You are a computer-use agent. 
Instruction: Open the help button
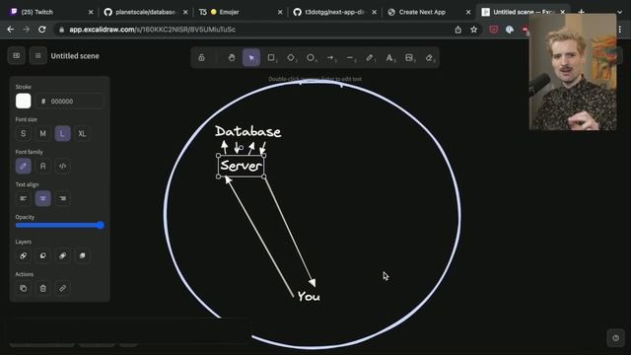(615, 338)
